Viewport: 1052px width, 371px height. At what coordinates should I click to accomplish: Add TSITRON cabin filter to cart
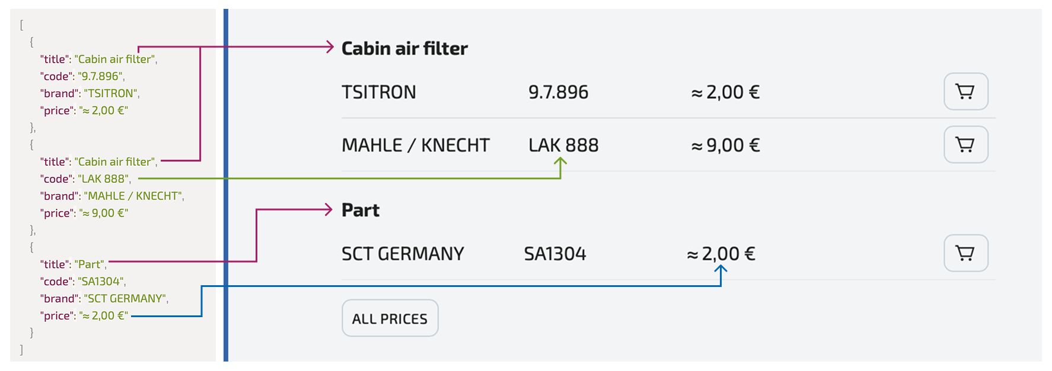(965, 92)
